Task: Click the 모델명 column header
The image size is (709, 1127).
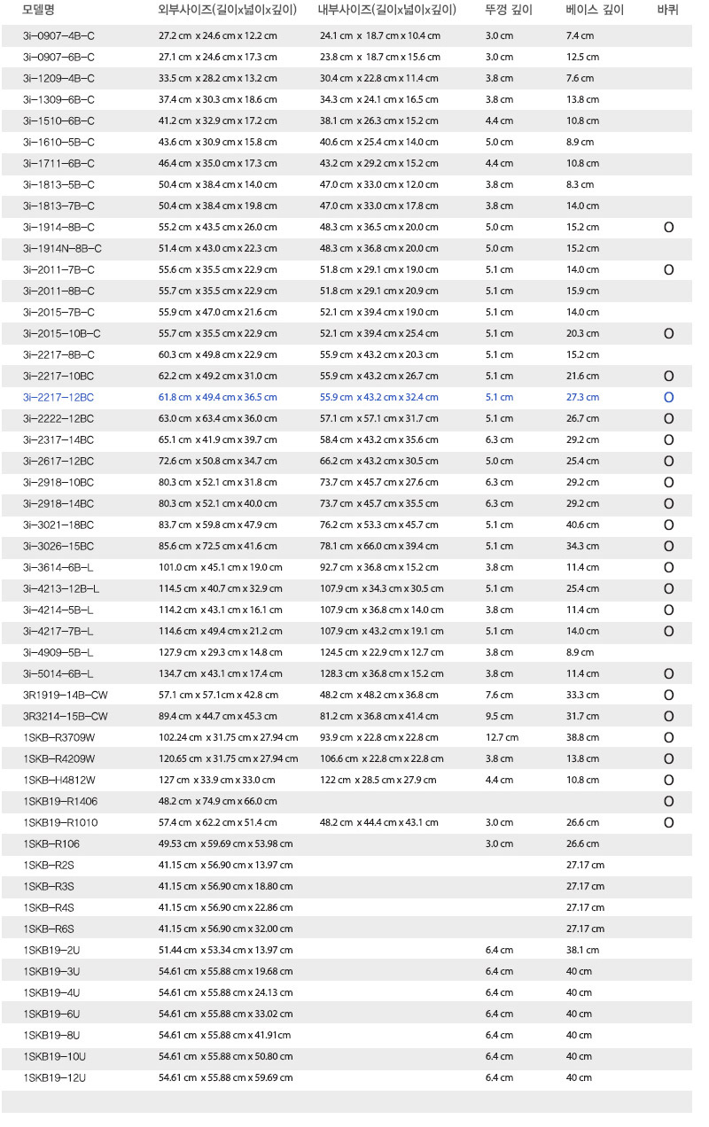Action: [x=39, y=11]
